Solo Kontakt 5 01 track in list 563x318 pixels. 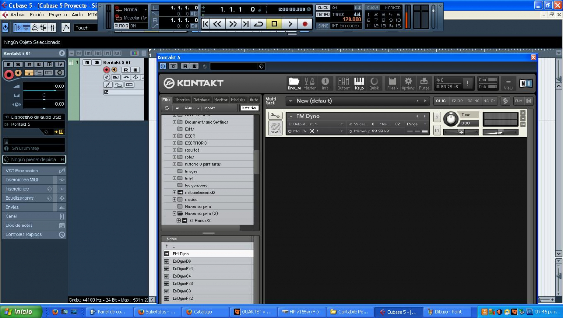tap(97, 62)
